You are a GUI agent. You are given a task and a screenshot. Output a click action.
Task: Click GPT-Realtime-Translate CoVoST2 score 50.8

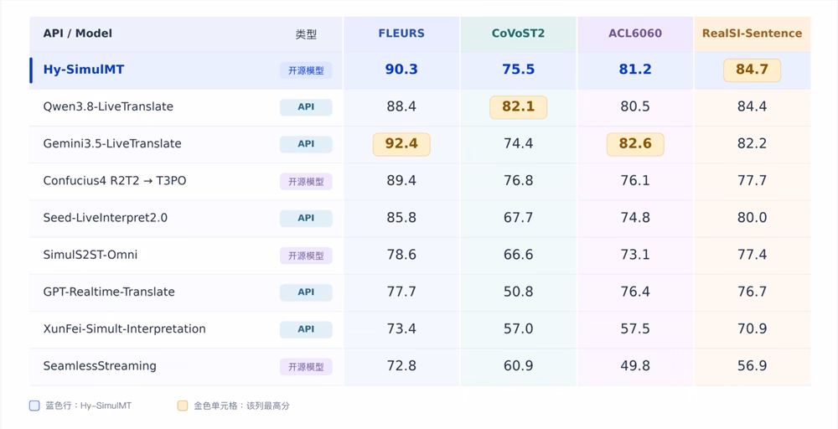pos(518,292)
